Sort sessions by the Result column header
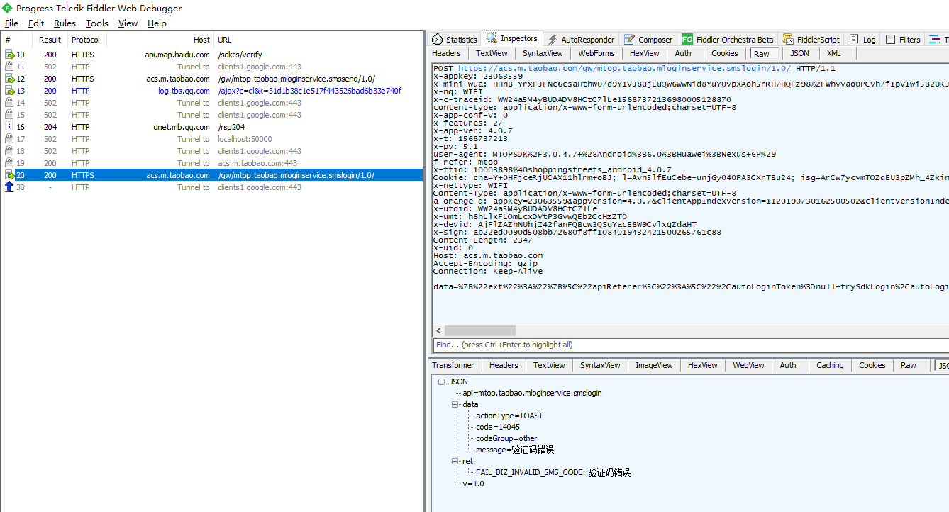This screenshot has width=949, height=512. [49, 39]
